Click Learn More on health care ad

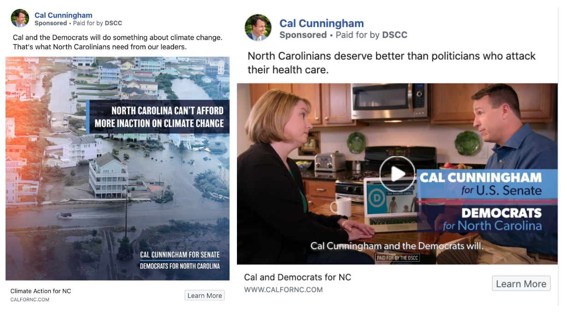click(521, 284)
